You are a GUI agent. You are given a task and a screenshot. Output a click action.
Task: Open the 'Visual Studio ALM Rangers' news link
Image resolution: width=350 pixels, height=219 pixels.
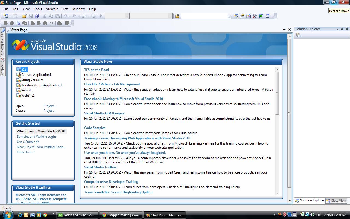[104, 113]
